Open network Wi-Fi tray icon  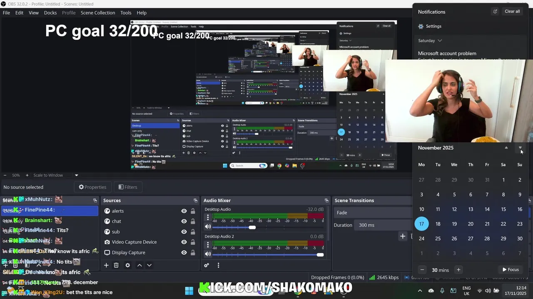pyautogui.click(x=480, y=291)
